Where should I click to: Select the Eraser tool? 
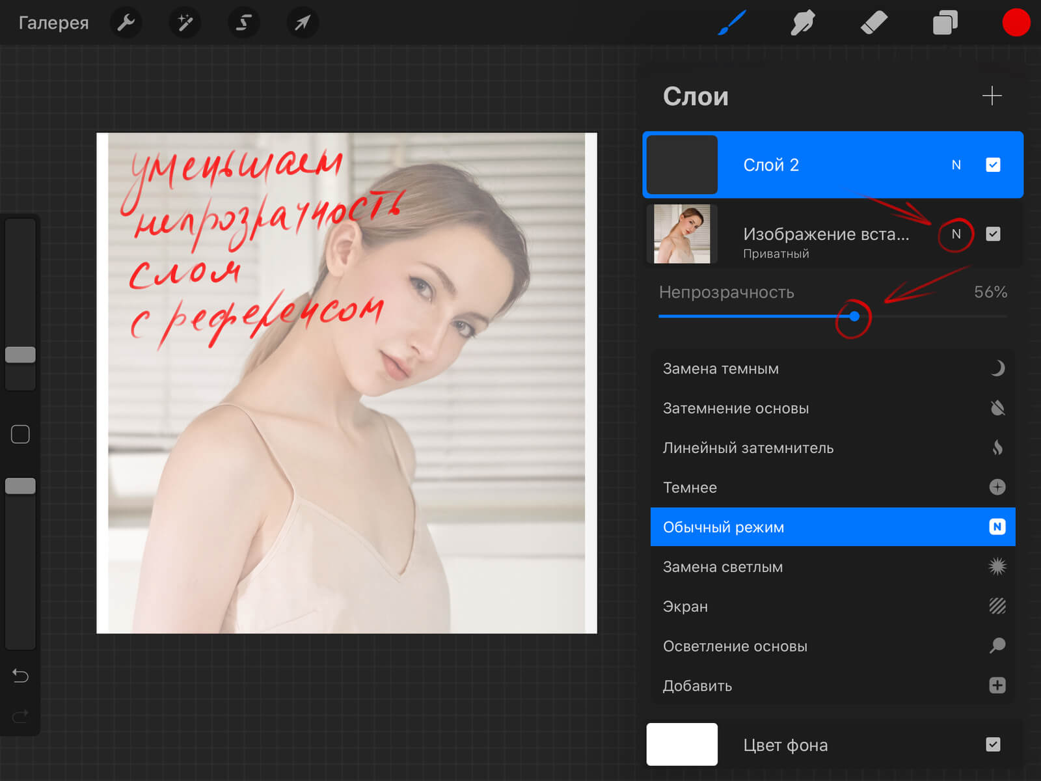coord(874,23)
